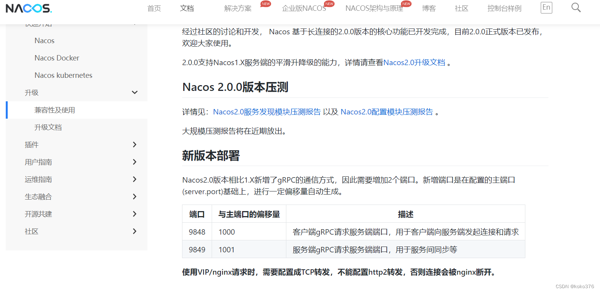Collapse the 升级 sidebar section chevron
This screenshot has height=292, width=600.
click(x=135, y=92)
